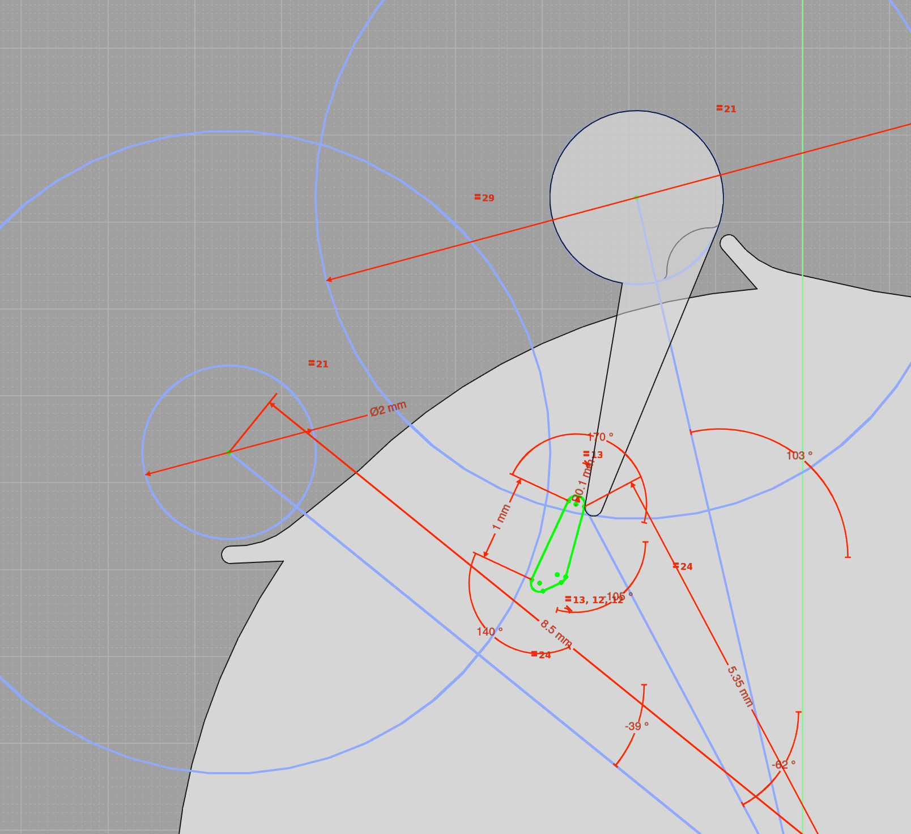Select the 103° angle constraint label

(799, 456)
